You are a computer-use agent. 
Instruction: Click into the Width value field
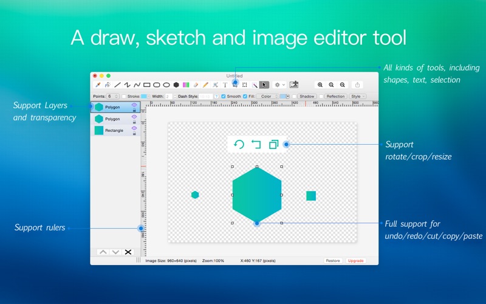(169, 97)
